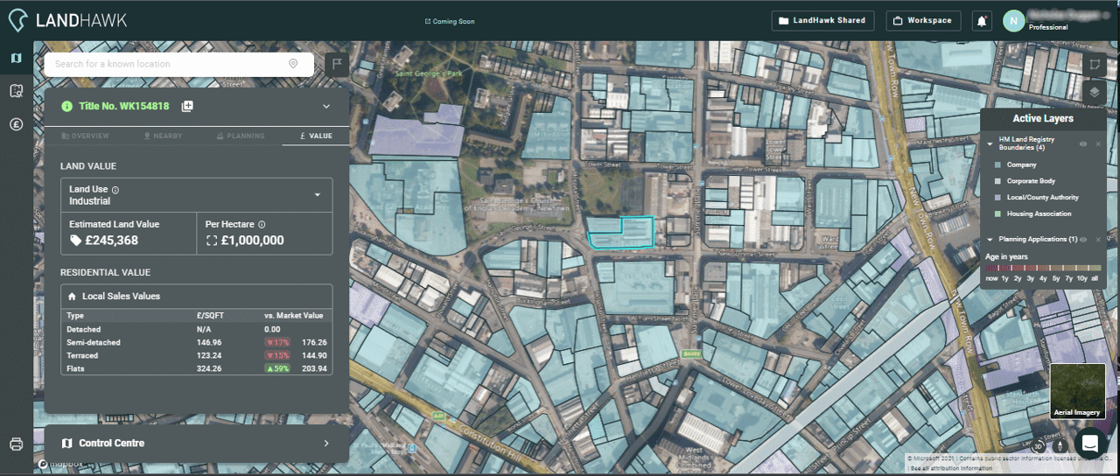The width and height of the screenshot is (1120, 476).
Task: Select the Value tab
Action: [316, 136]
